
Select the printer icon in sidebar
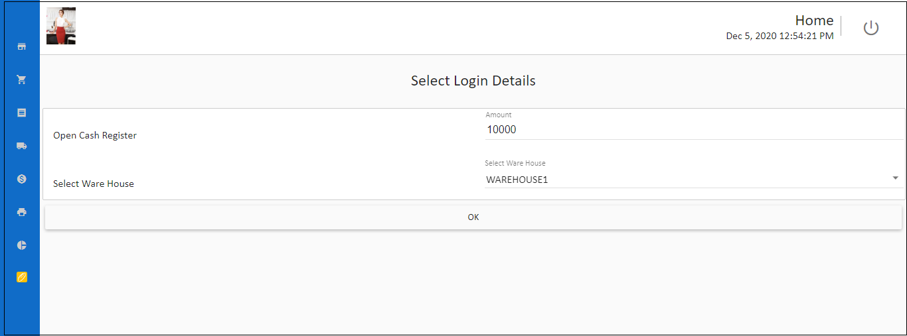pos(21,212)
